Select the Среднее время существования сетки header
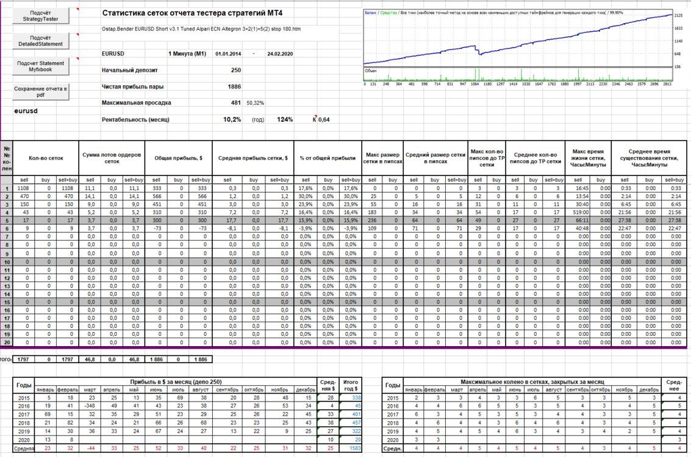691x457 pixels. click(649, 158)
